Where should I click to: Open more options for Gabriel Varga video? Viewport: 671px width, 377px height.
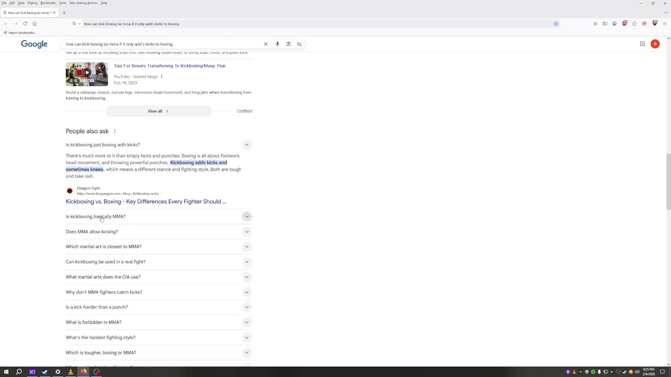(161, 77)
